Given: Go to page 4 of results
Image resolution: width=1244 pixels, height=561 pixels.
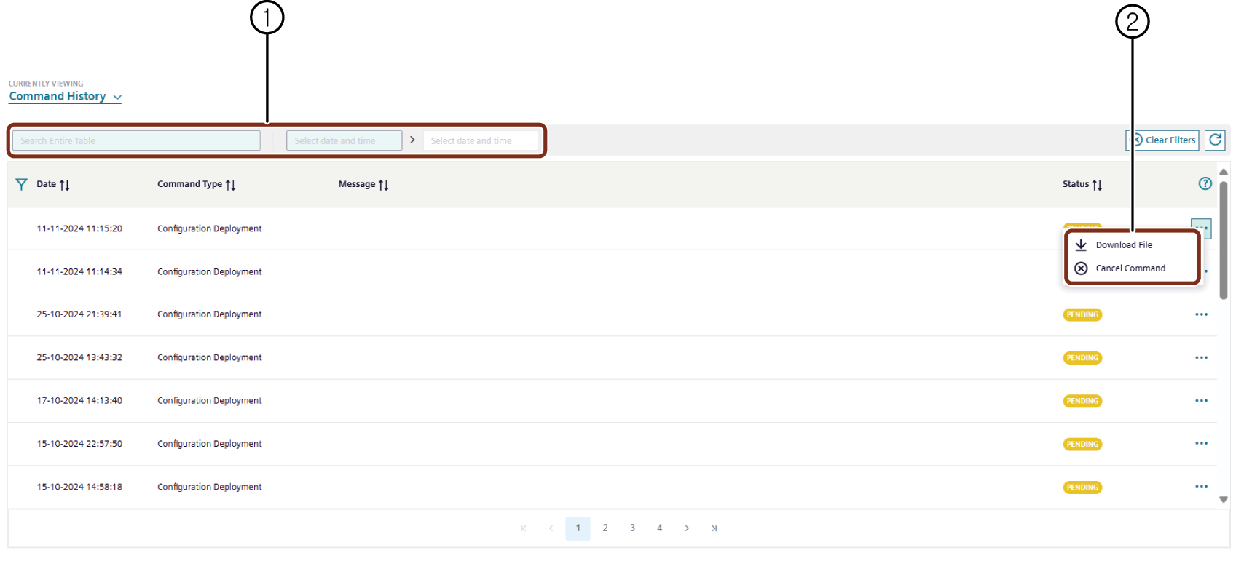Looking at the screenshot, I should pyautogui.click(x=659, y=528).
